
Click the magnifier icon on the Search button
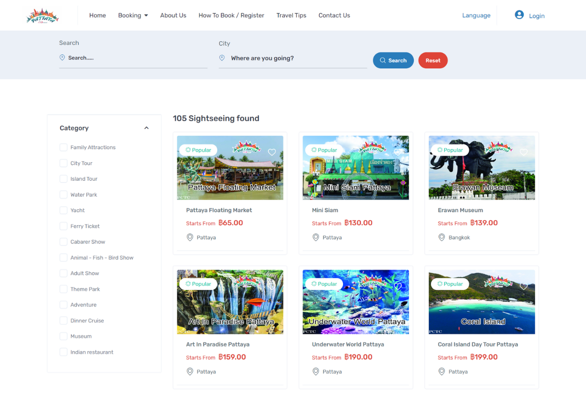[382, 60]
